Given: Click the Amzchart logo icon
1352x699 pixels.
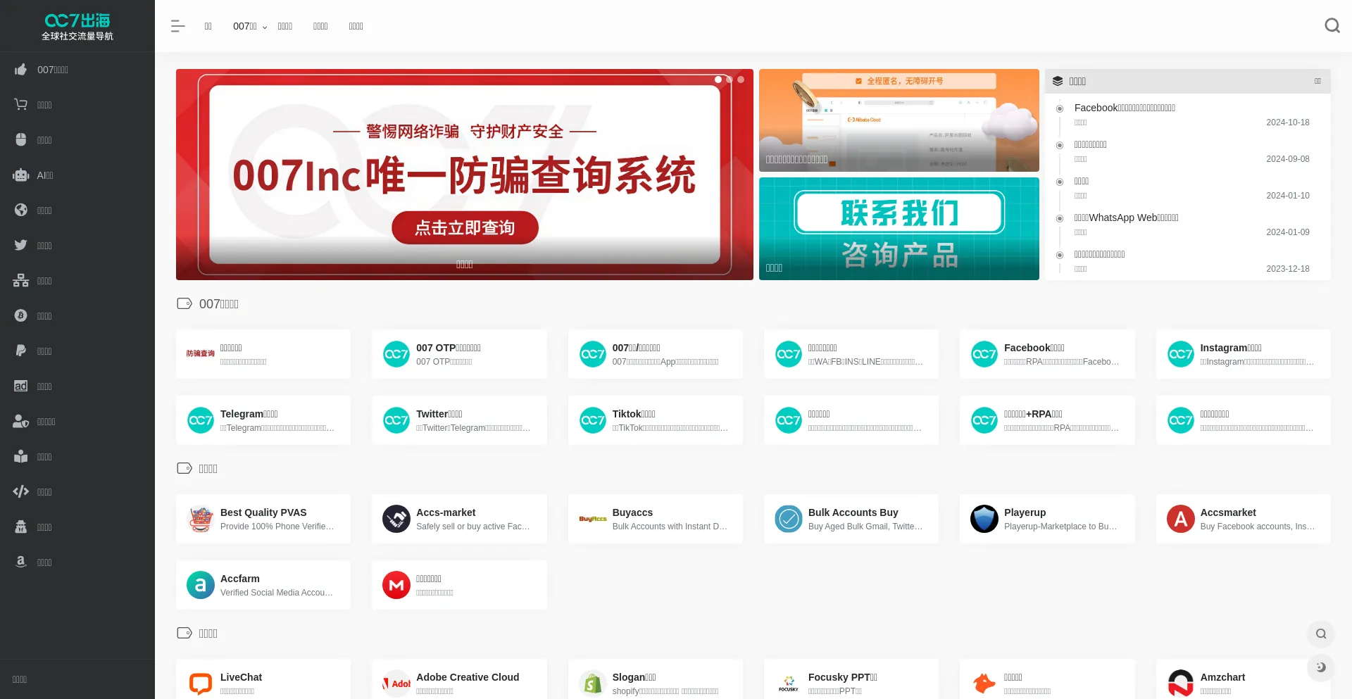Looking at the screenshot, I should tap(1180, 684).
